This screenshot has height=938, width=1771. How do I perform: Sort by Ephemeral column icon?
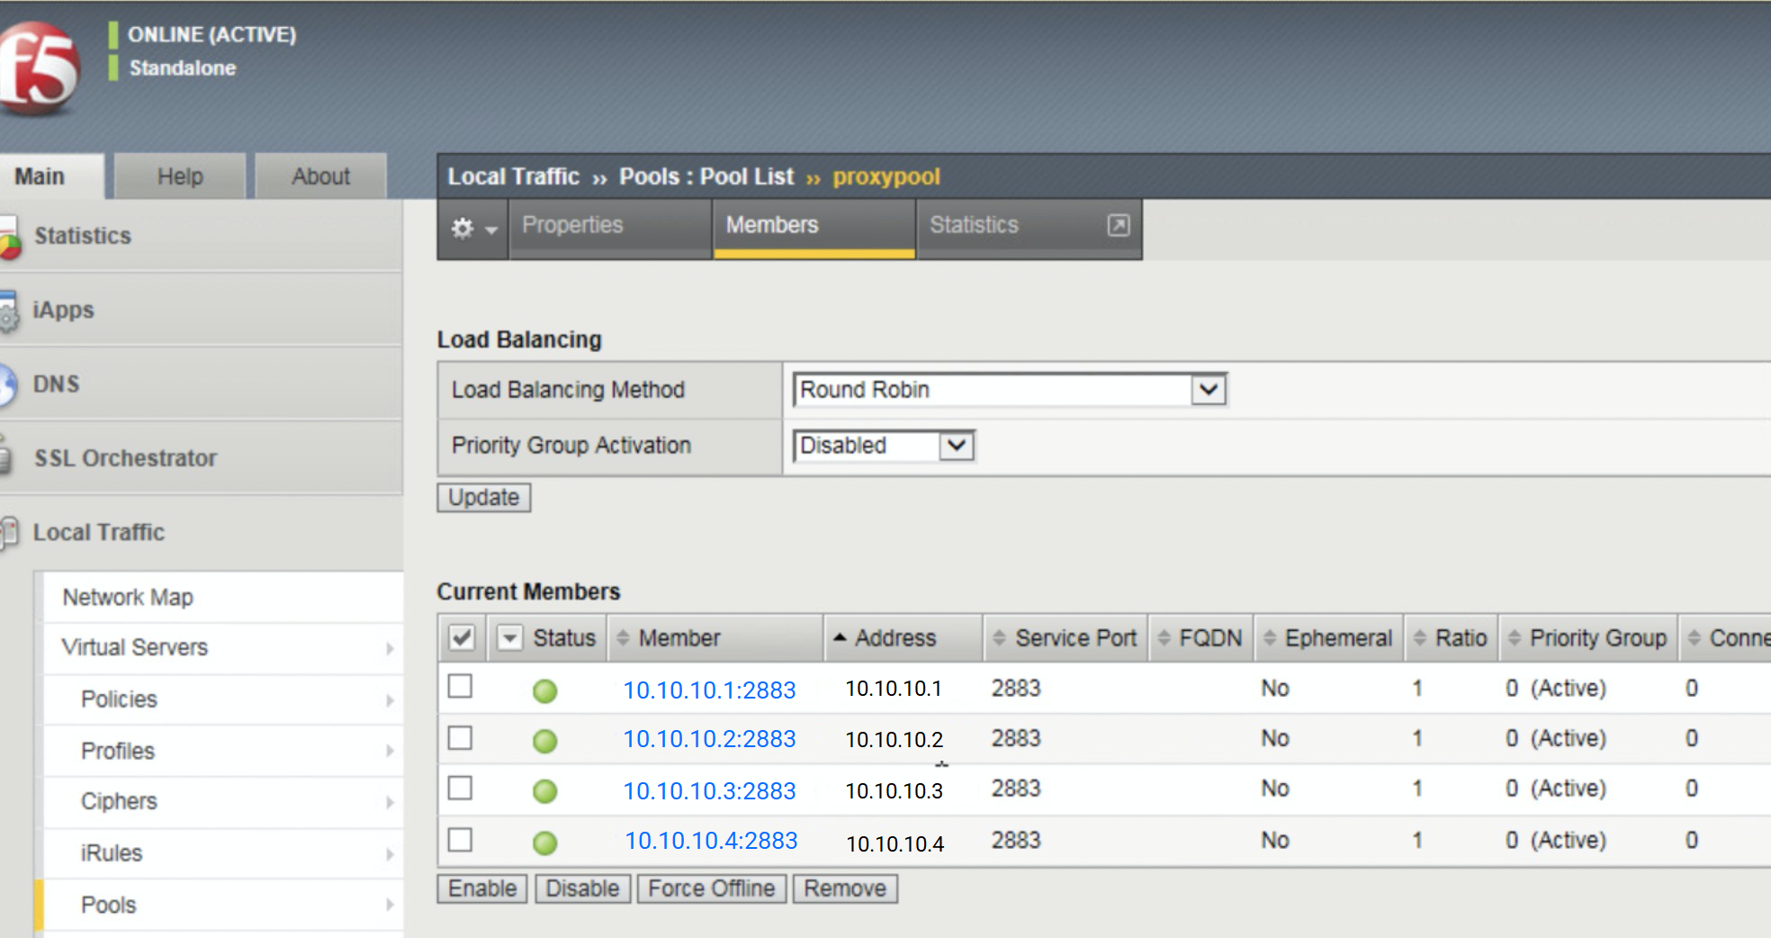pos(1270,638)
